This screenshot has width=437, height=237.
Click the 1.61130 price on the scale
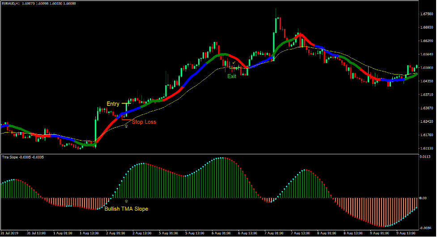(x=427, y=149)
